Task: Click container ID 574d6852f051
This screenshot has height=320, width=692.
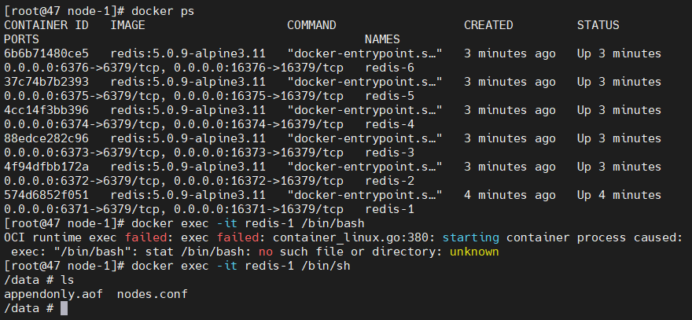Action: (x=46, y=195)
